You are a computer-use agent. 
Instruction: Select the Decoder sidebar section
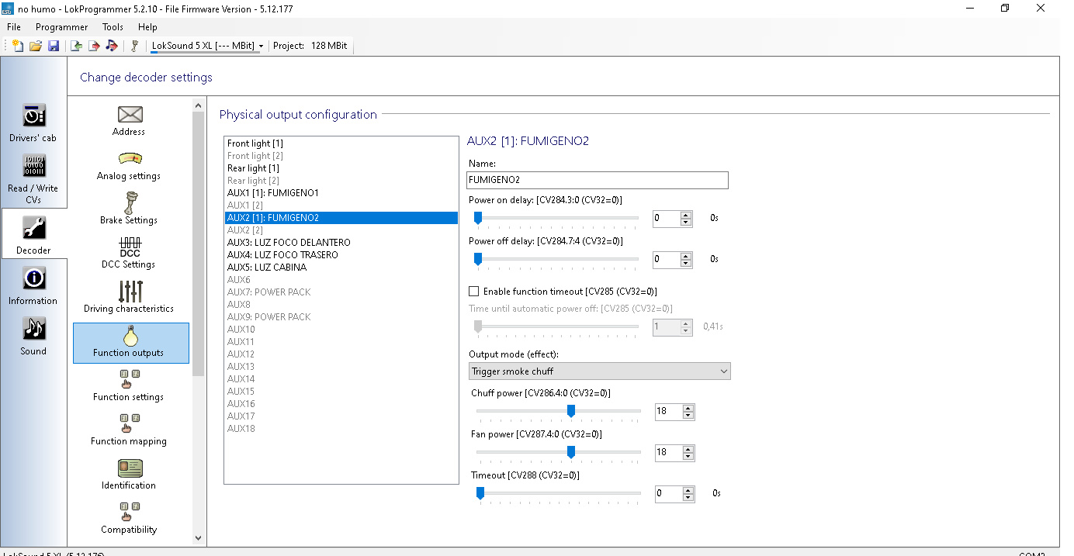click(x=33, y=234)
